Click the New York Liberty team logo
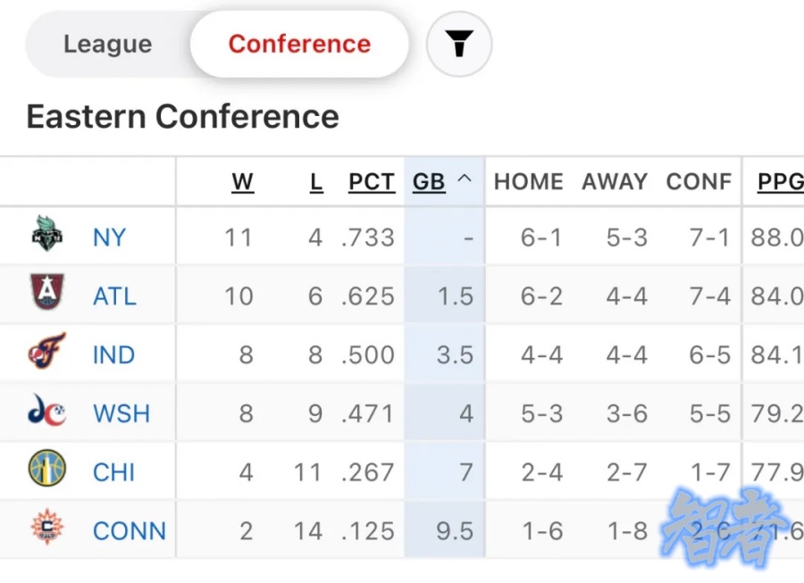Image resolution: width=804 pixels, height=583 pixels. click(x=46, y=237)
